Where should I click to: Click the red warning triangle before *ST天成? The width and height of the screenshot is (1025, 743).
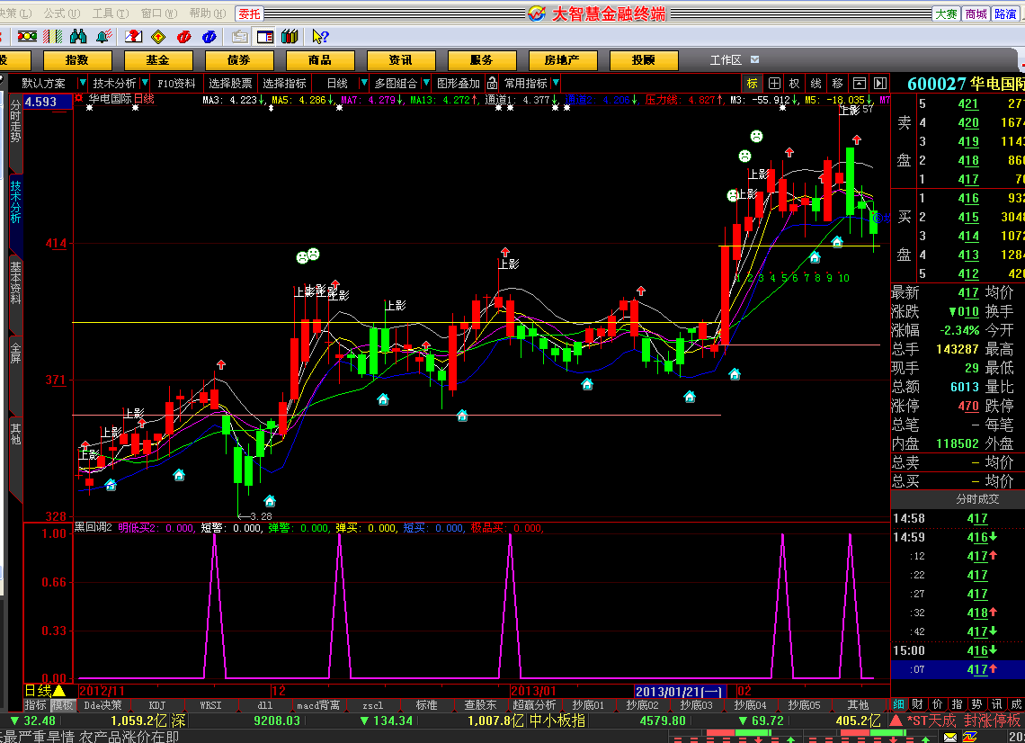point(896,721)
